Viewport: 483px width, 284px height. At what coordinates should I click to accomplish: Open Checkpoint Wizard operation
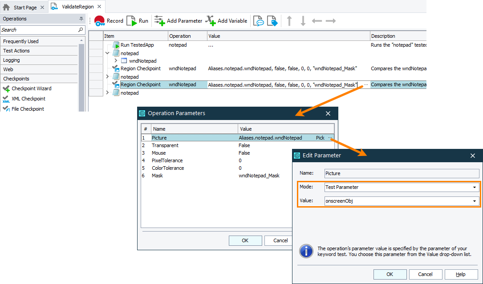pos(31,88)
